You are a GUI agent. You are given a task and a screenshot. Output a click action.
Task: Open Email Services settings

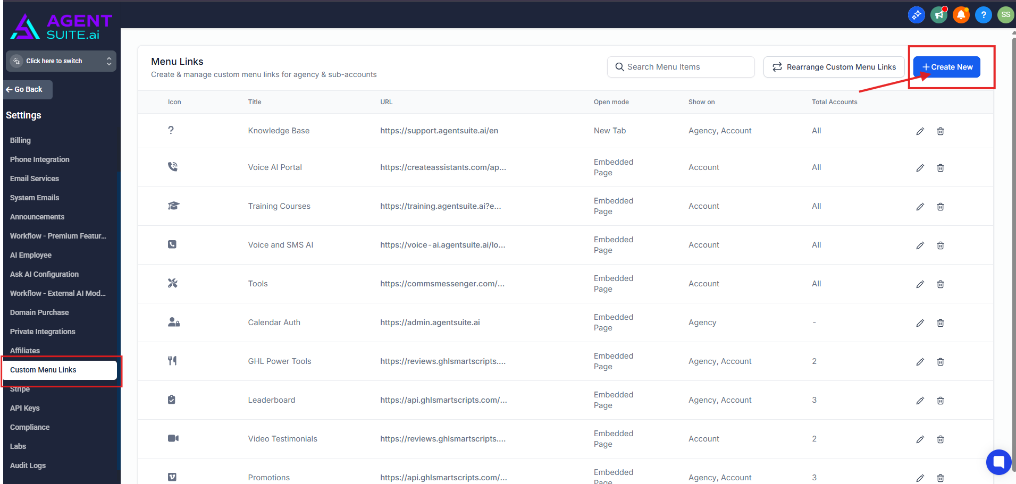tap(35, 179)
